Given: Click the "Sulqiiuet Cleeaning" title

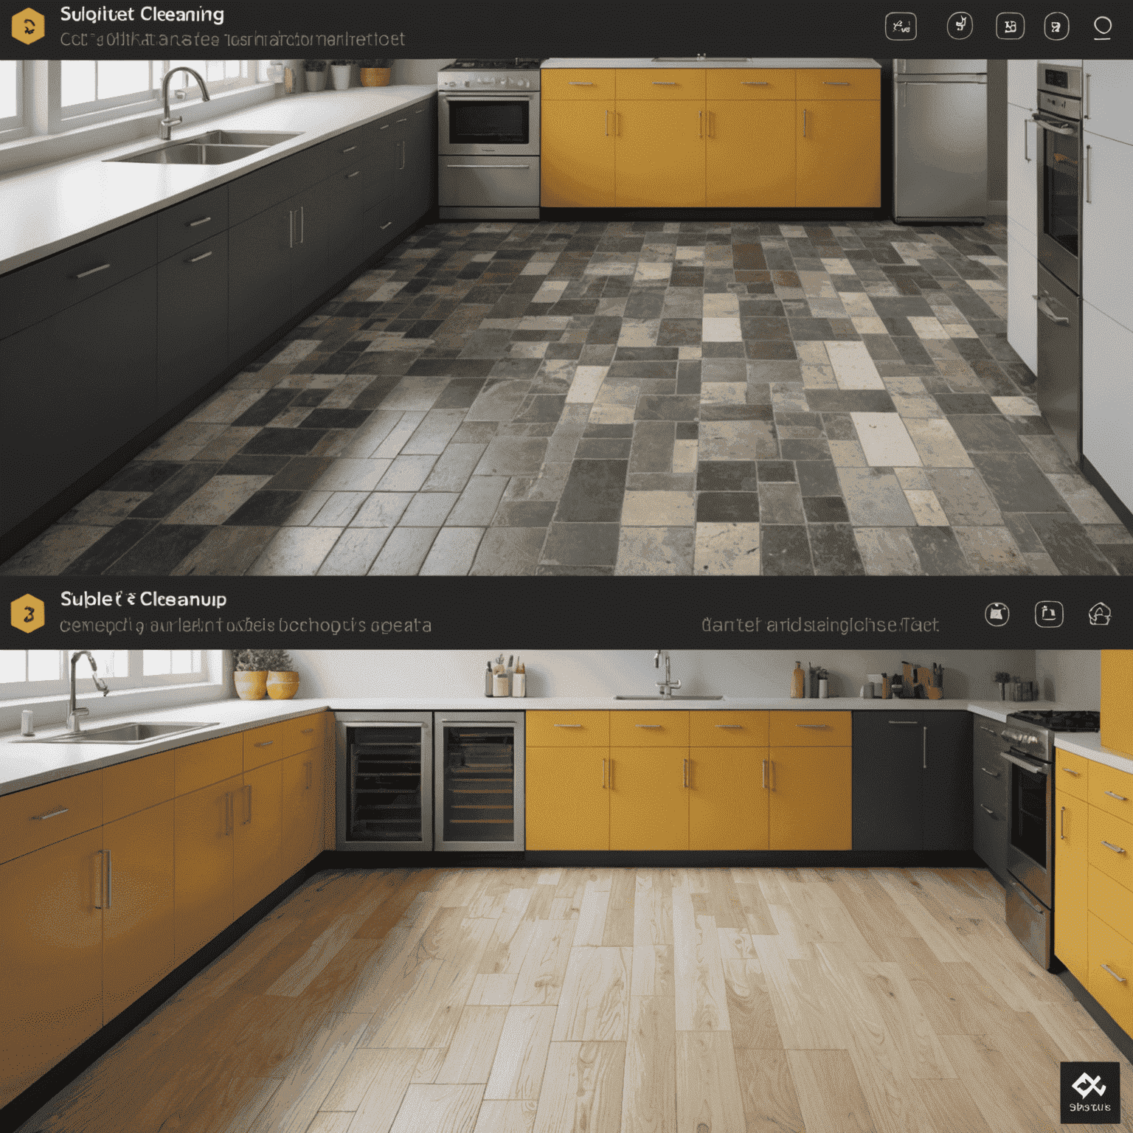Looking at the screenshot, I should (142, 15).
